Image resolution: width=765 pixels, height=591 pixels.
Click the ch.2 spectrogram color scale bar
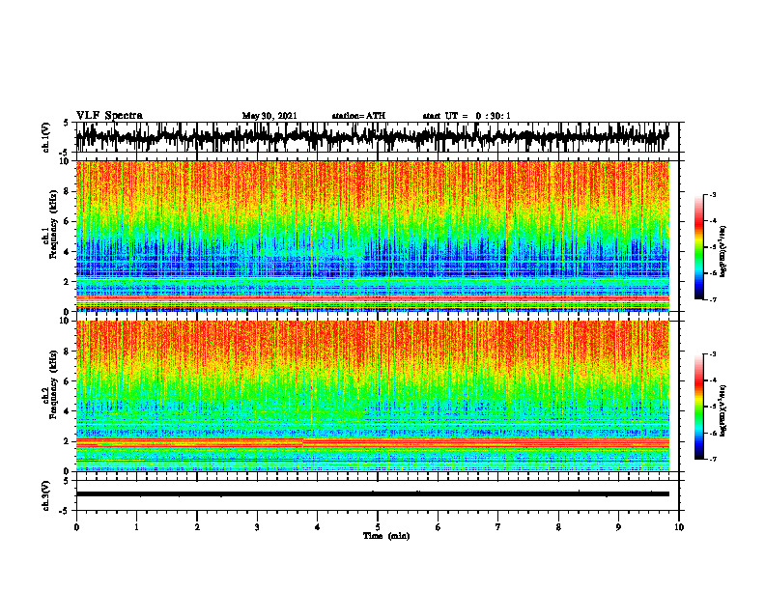point(699,407)
